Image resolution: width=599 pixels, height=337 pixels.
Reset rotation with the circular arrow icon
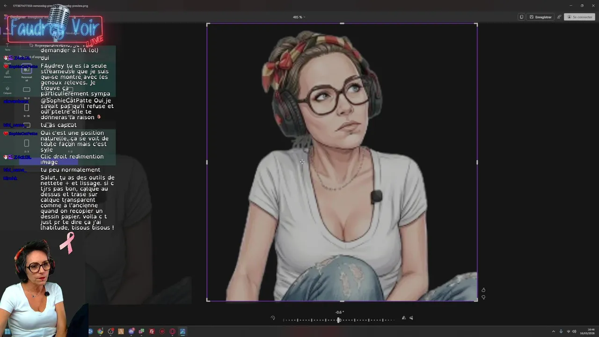click(x=273, y=318)
